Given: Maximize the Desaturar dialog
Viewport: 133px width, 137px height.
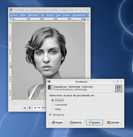Looking at the screenshot, I should click(118, 82).
